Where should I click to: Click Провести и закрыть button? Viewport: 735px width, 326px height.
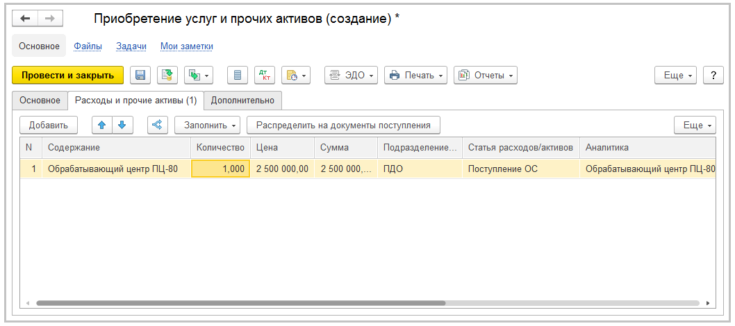point(67,75)
